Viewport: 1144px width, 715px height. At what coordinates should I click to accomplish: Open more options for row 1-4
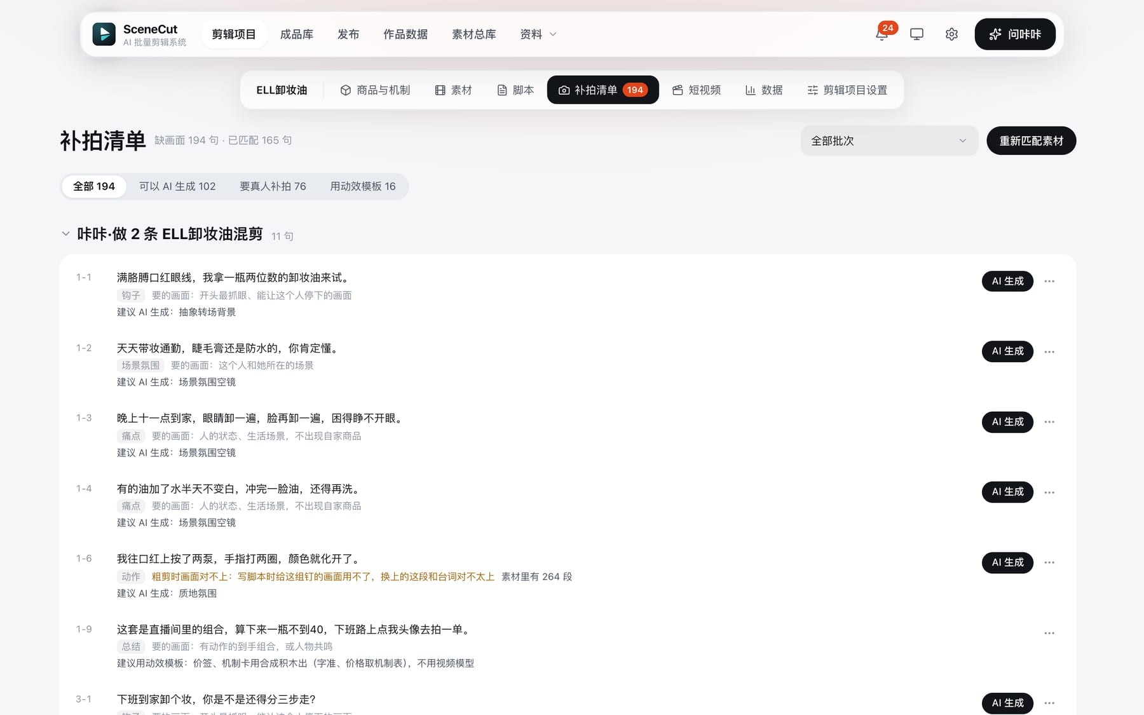[1049, 492]
